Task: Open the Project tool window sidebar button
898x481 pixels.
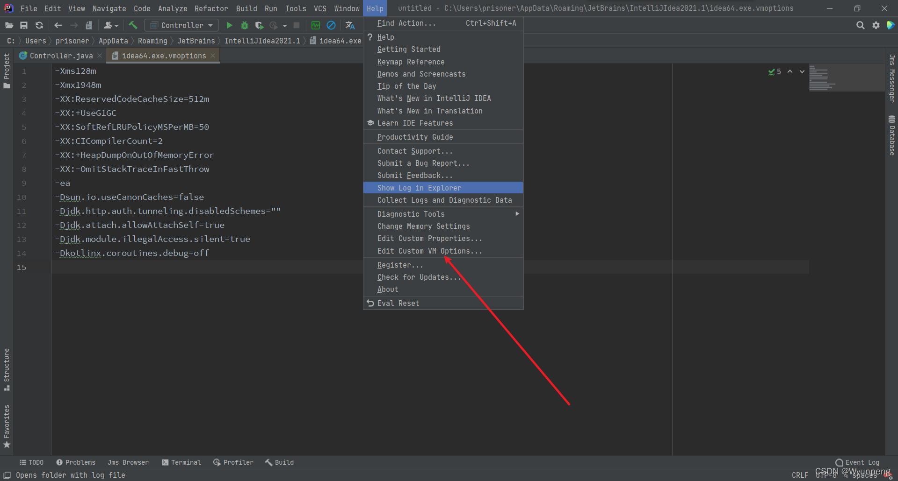Action: (x=7, y=71)
